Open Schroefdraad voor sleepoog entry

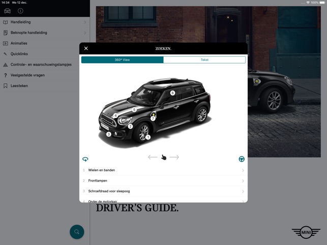tap(164, 191)
